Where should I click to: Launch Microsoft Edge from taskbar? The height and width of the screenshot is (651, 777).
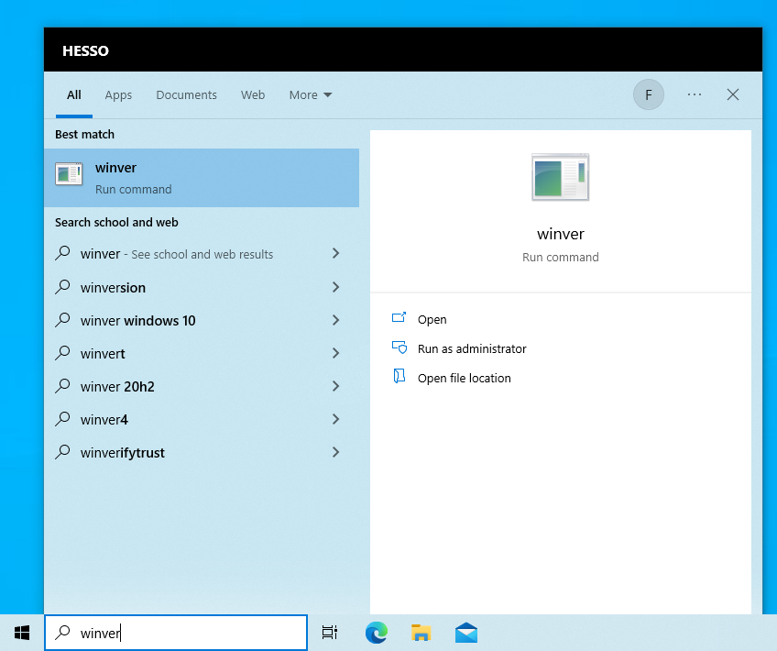[376, 633]
